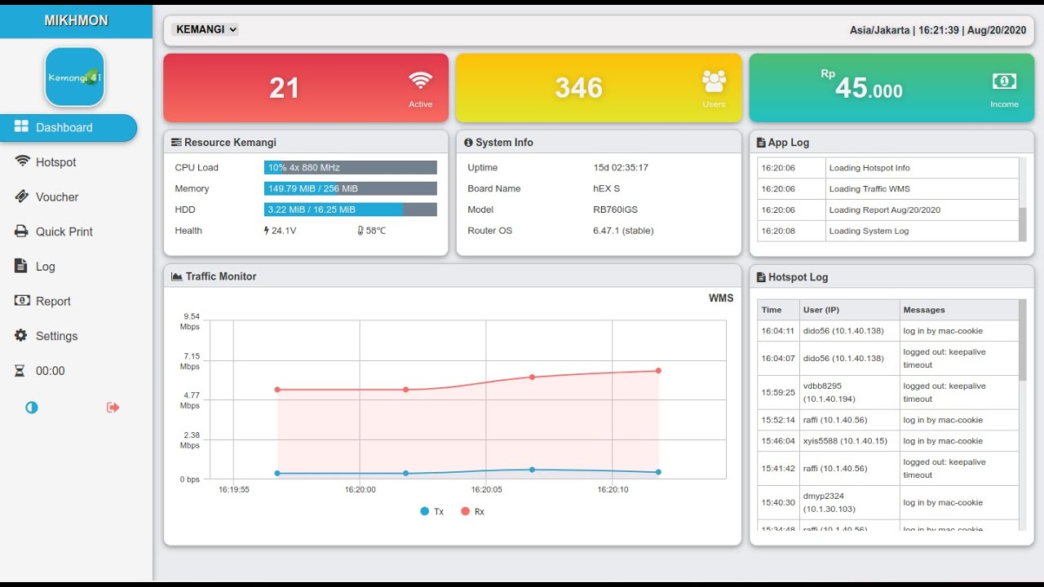The width and height of the screenshot is (1044, 587).
Task: Click the Report money icon in sidebar
Action: click(22, 301)
